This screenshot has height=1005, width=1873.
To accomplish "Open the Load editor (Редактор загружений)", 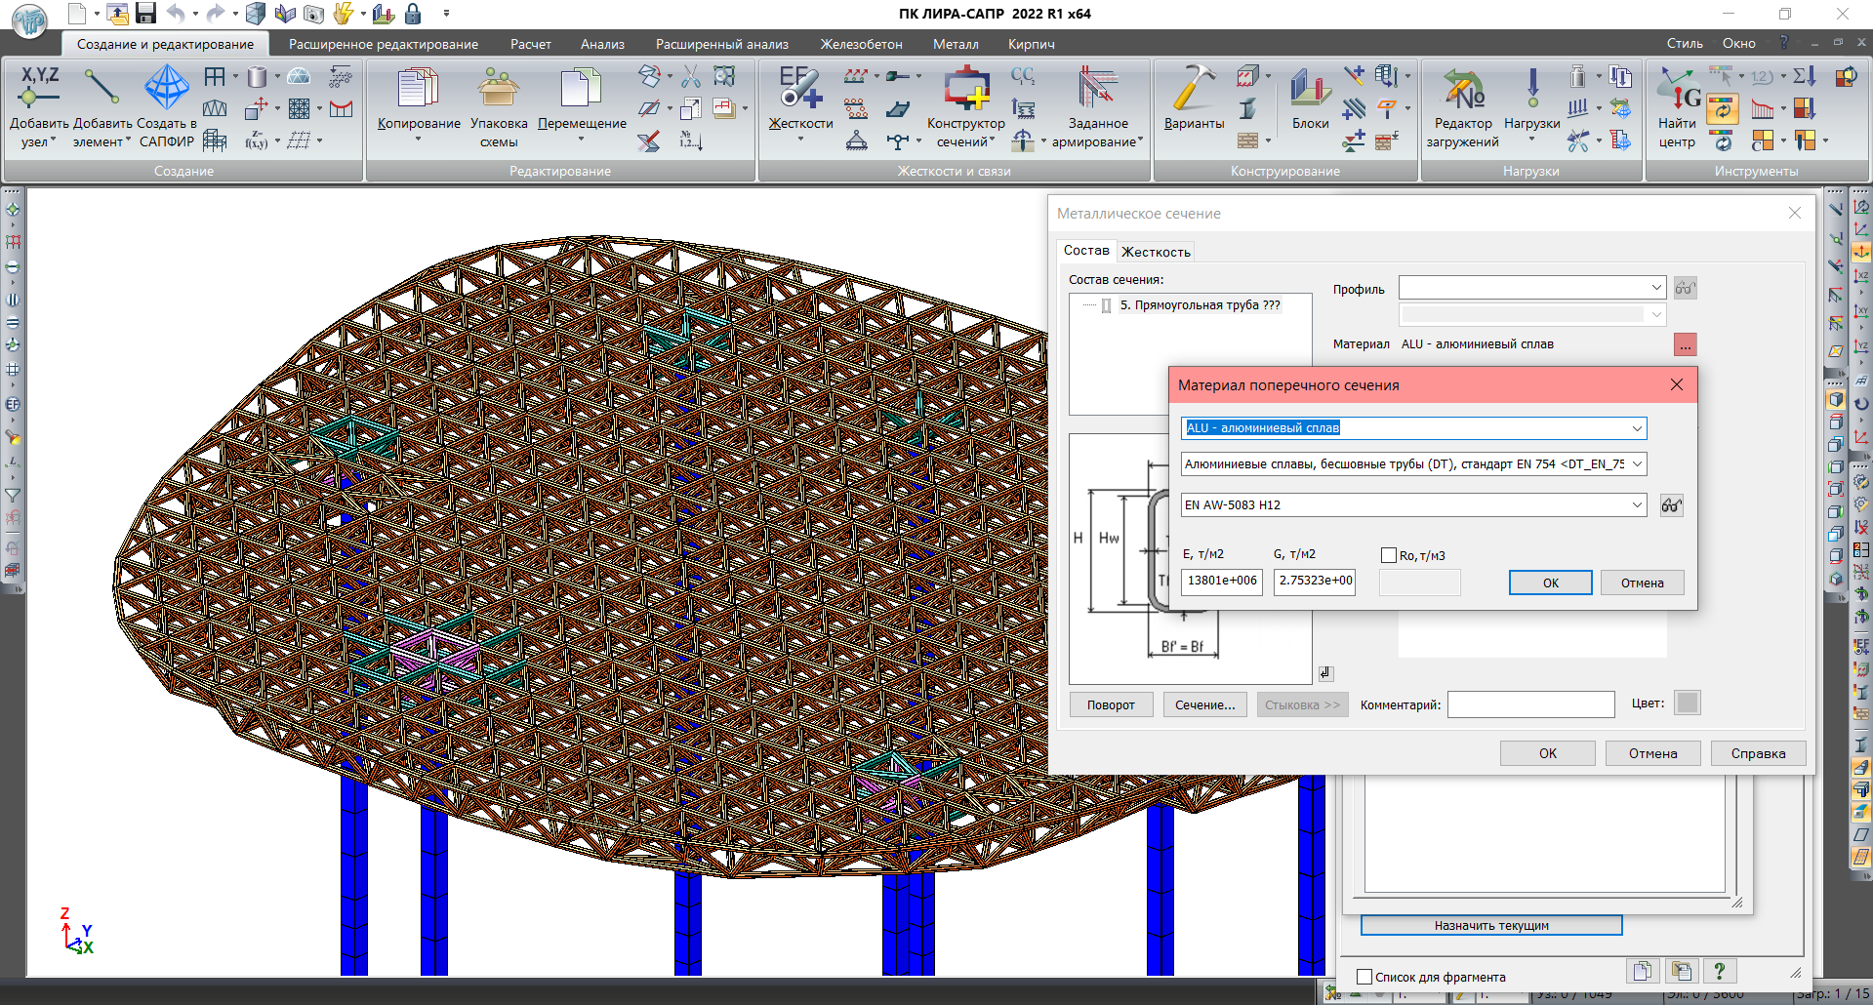I will 1462,88.
